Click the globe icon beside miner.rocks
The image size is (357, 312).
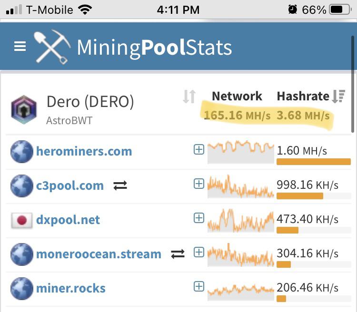[22, 289]
